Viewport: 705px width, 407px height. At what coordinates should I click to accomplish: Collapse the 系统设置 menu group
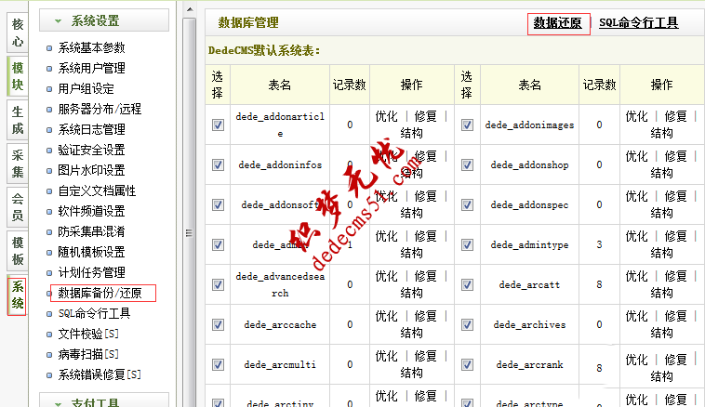click(104, 20)
